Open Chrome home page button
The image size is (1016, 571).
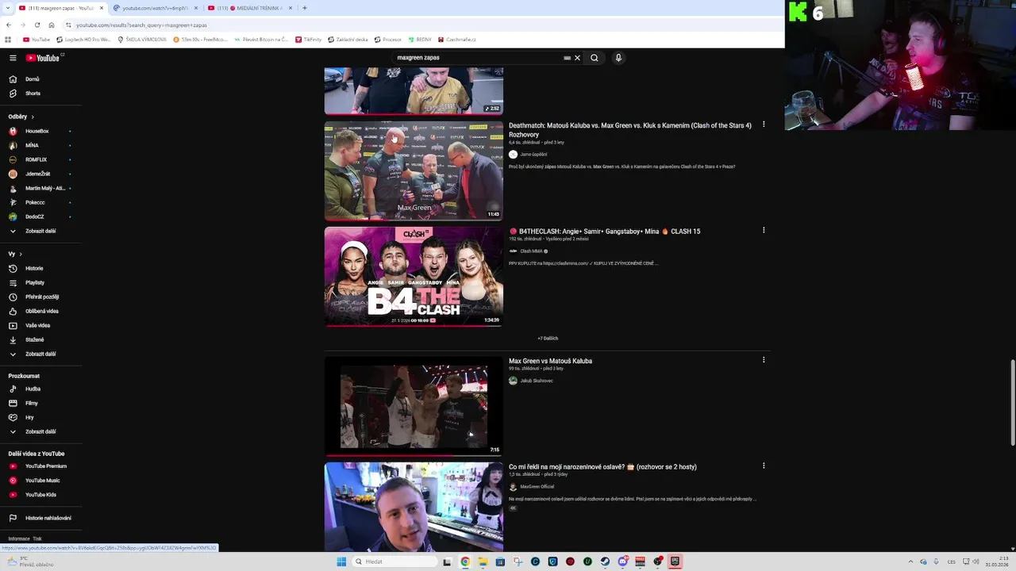click(52, 25)
